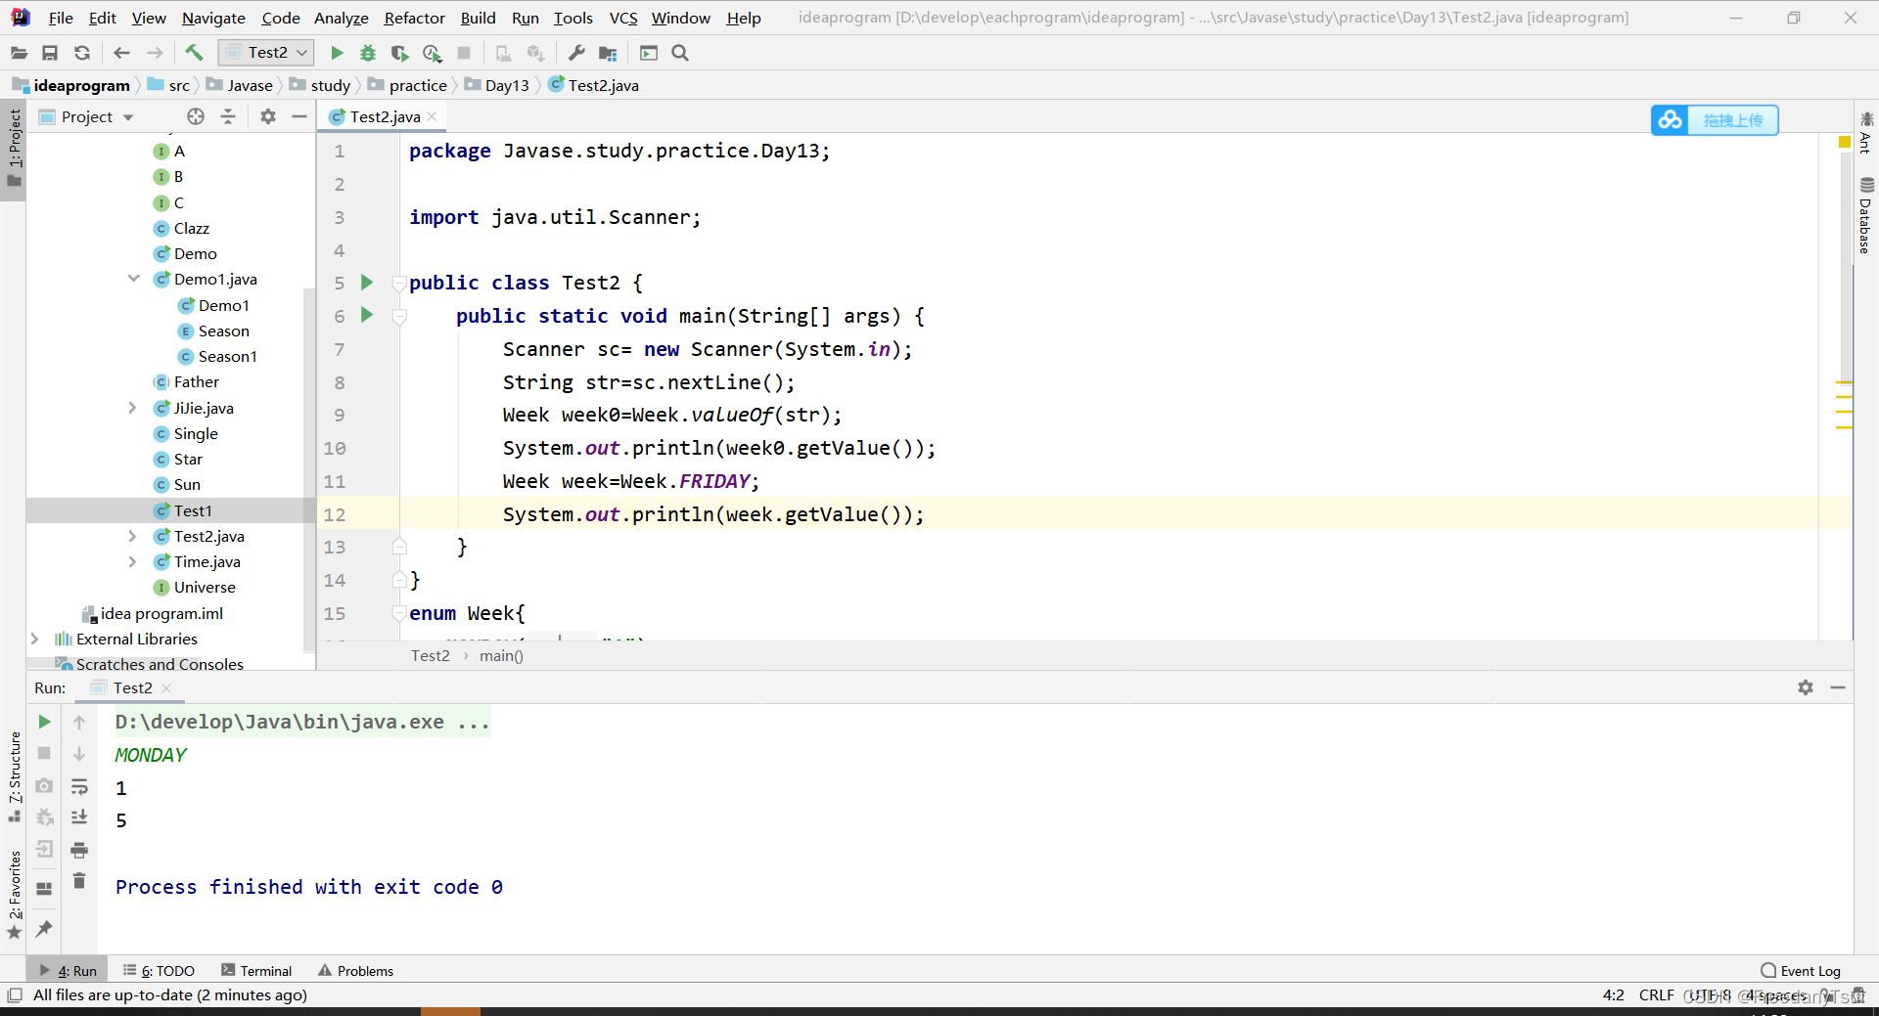1879x1016 pixels.
Task: Click the practice breadcrumb folder
Action: pos(407,85)
